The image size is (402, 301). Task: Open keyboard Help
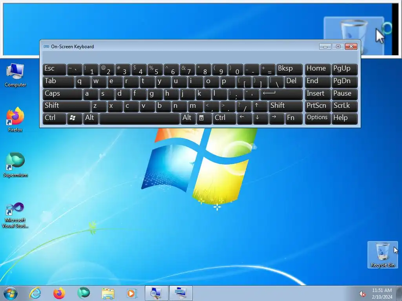345,119
